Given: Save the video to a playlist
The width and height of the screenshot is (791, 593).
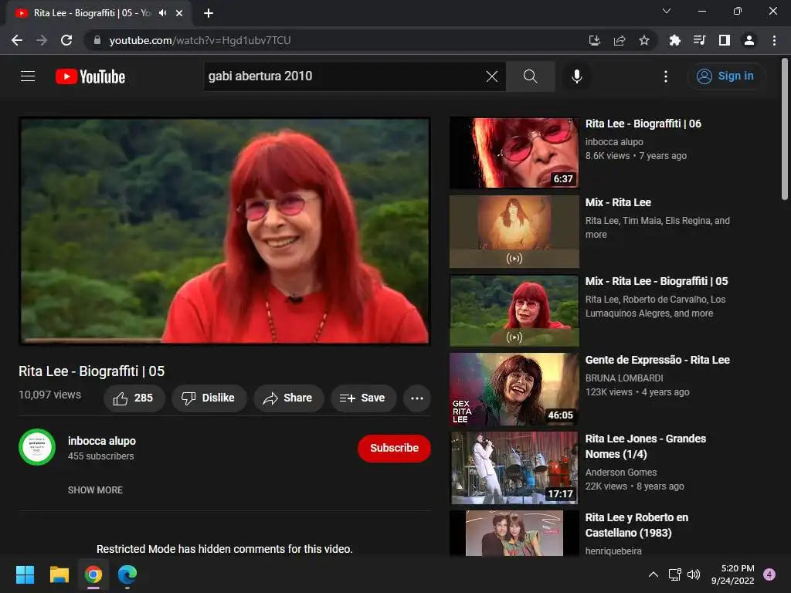Looking at the screenshot, I should click(x=363, y=398).
